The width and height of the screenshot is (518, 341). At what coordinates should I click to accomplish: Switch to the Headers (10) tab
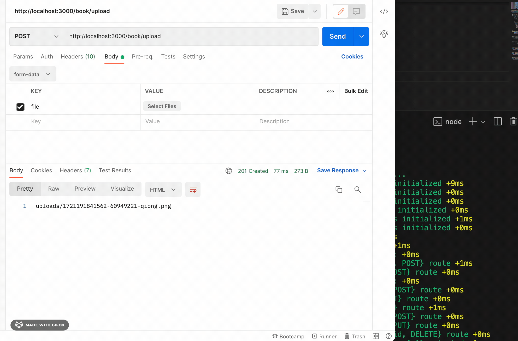tap(78, 57)
